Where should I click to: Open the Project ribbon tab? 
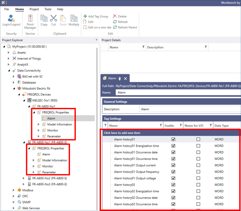click(x=34, y=9)
